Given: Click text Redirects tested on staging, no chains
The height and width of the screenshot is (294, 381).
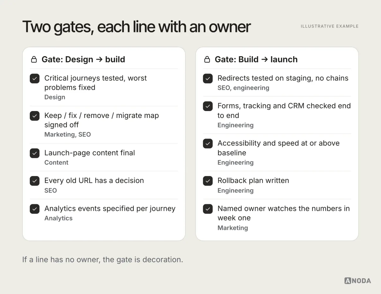Looking at the screenshot, I should (x=283, y=78).
